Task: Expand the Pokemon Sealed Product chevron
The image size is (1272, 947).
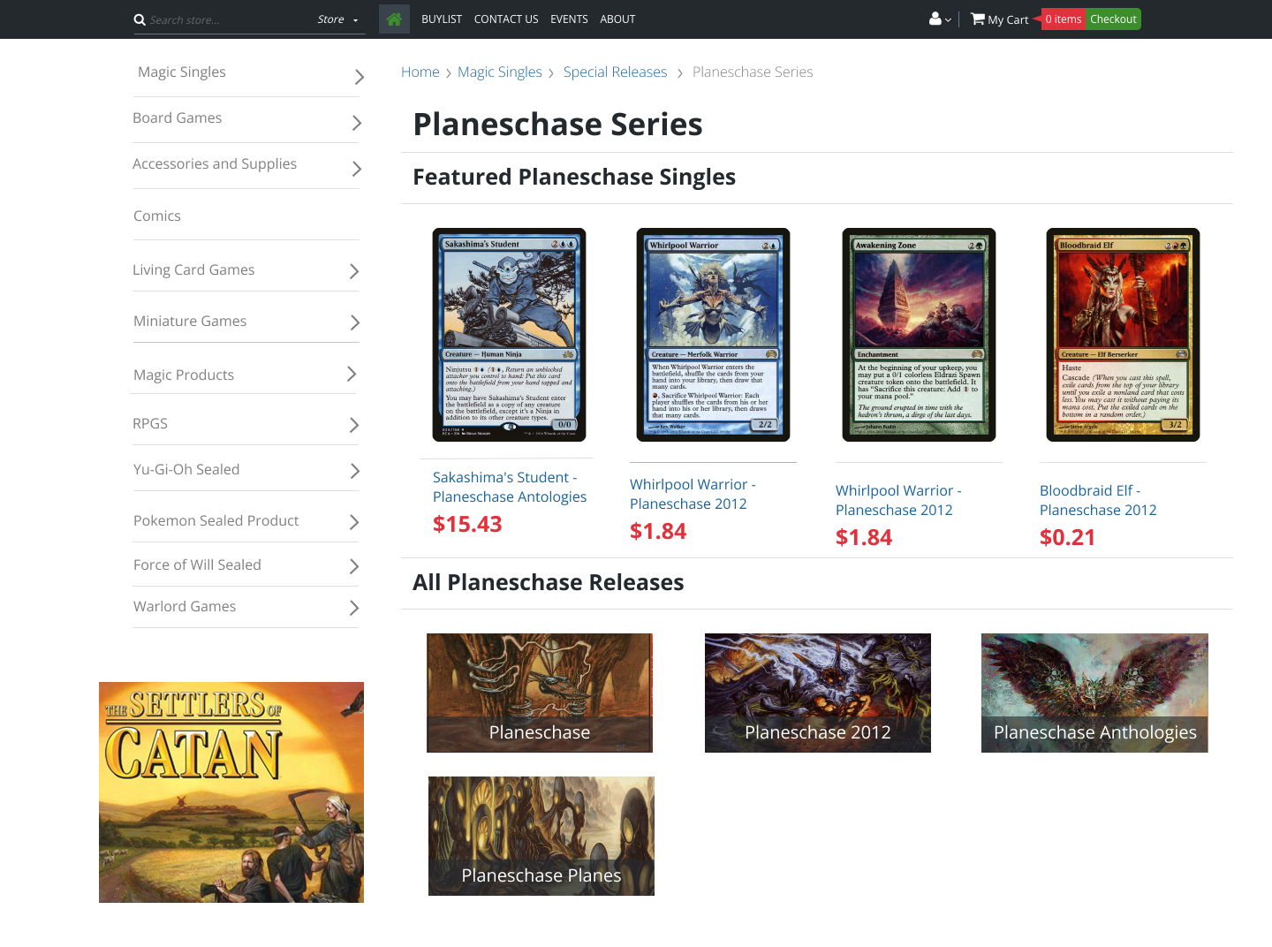Action: (353, 522)
